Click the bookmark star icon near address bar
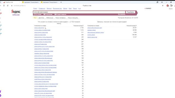 [x=163, y=5]
